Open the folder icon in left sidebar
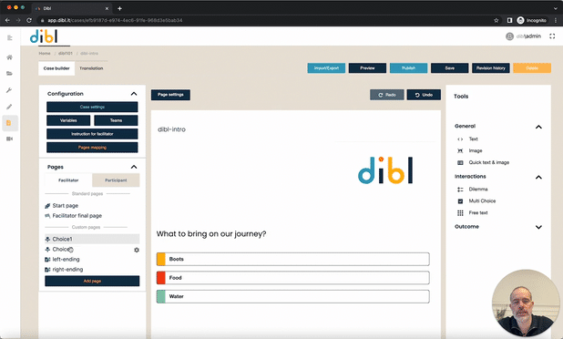563x339 pixels. point(10,74)
